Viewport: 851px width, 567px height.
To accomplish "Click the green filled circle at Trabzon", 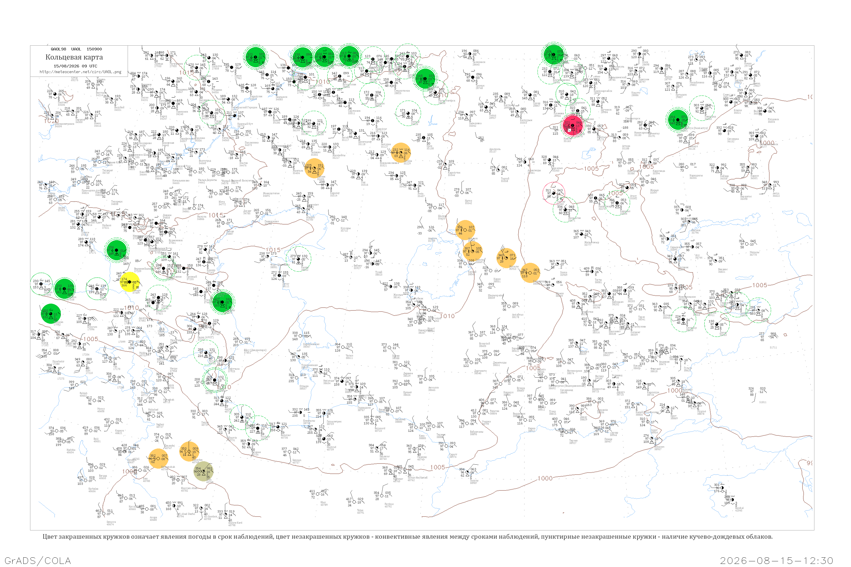I will [x=65, y=289].
